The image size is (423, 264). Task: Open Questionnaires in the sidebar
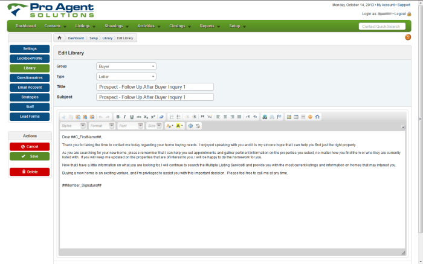click(x=30, y=78)
